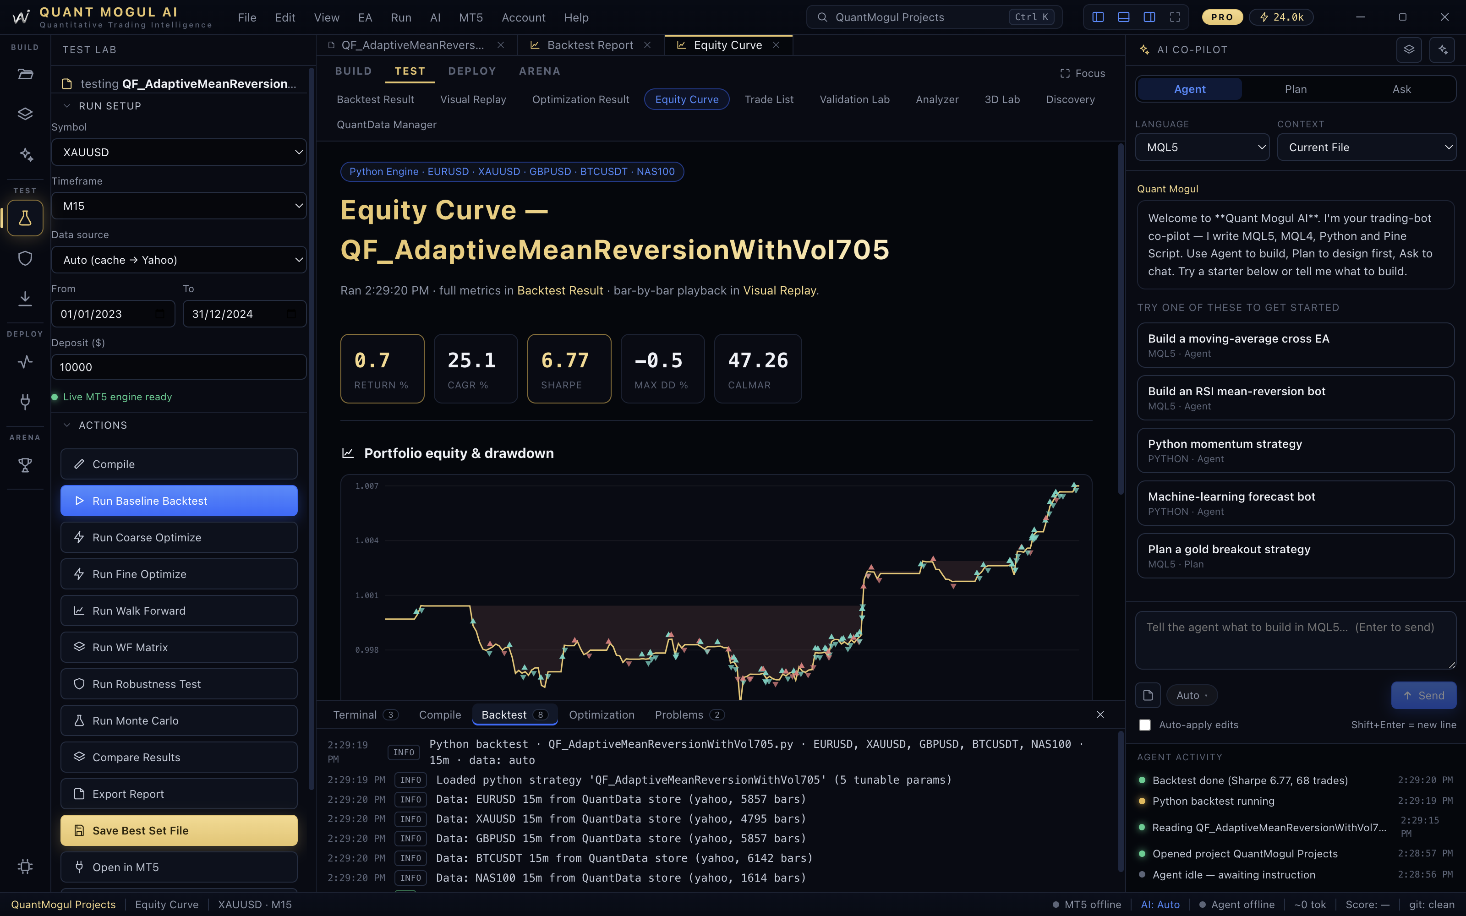Click the sparkle AI icon in Build sidebar
The height and width of the screenshot is (916, 1466).
(x=25, y=154)
